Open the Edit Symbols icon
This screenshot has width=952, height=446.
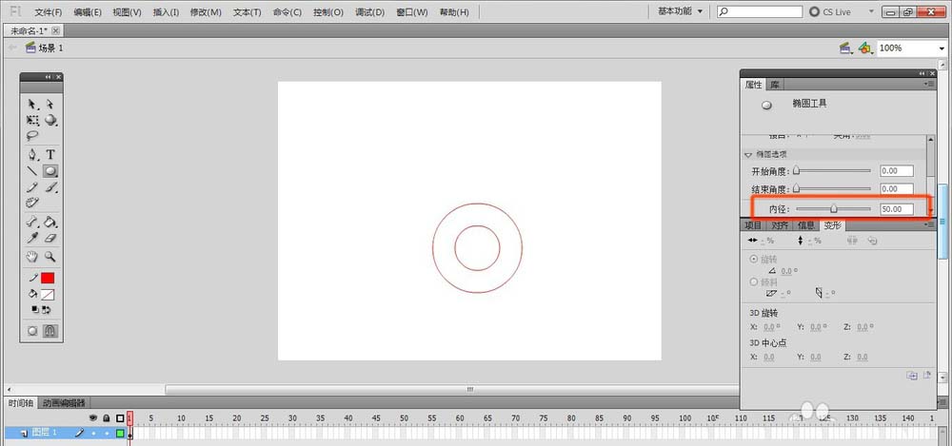pyautogui.click(x=865, y=48)
